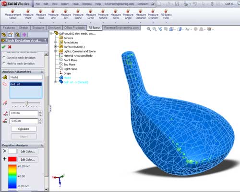Click the white greater-than color swatch
Screen dimensions: 240x192
tap(12, 151)
